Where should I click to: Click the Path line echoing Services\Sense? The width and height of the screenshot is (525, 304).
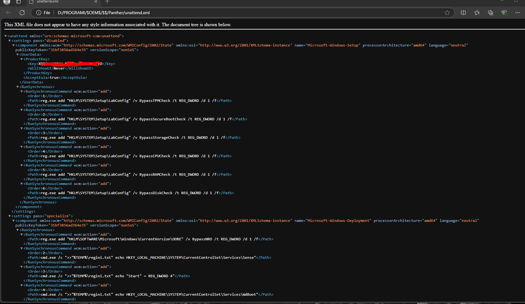[x=149, y=258]
